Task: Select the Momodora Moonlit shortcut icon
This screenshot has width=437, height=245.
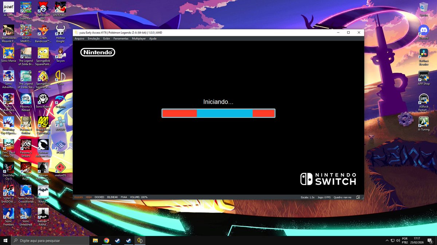Action: (x=8, y=34)
